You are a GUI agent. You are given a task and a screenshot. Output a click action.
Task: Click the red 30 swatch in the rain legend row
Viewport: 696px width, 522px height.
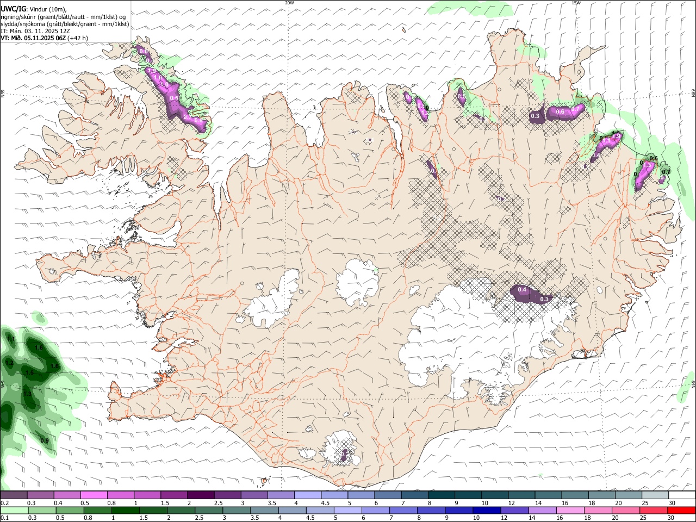point(681,511)
